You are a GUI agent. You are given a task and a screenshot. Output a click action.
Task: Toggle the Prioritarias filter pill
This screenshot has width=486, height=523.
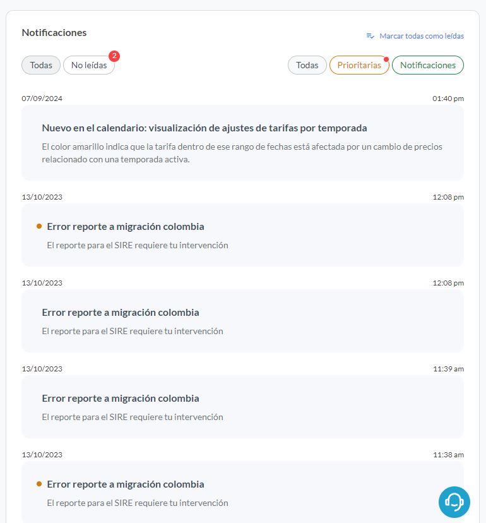pos(359,65)
